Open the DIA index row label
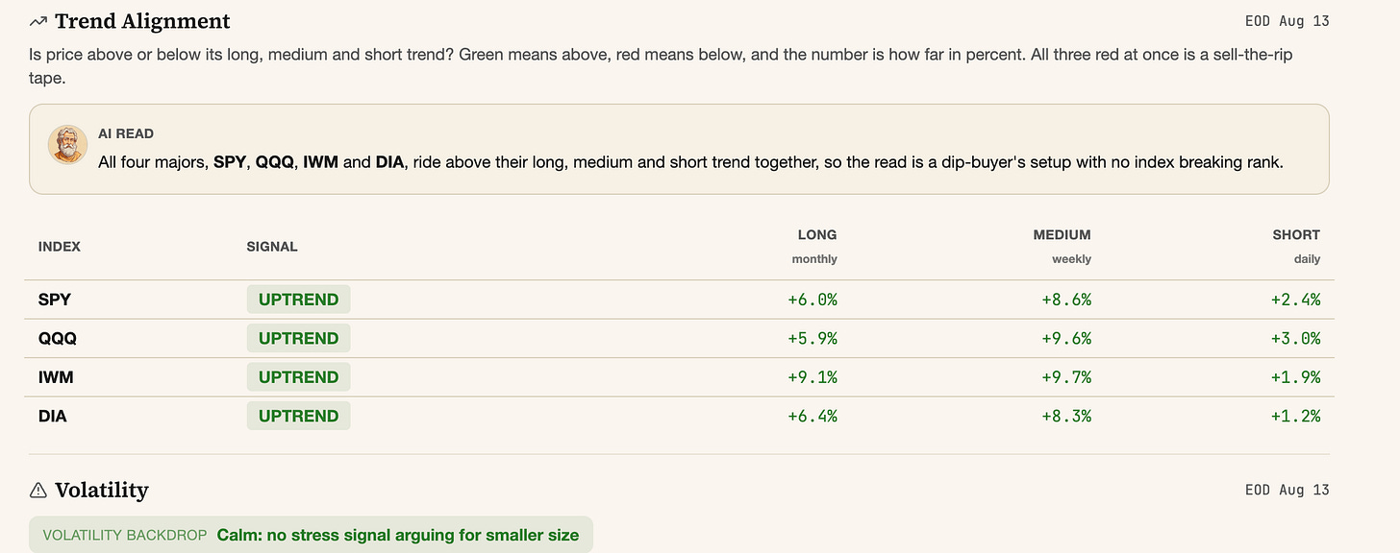This screenshot has height=553, width=1400. [x=53, y=416]
